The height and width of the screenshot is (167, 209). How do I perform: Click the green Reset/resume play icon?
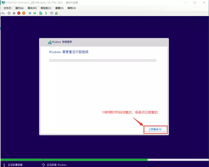[35, 13]
